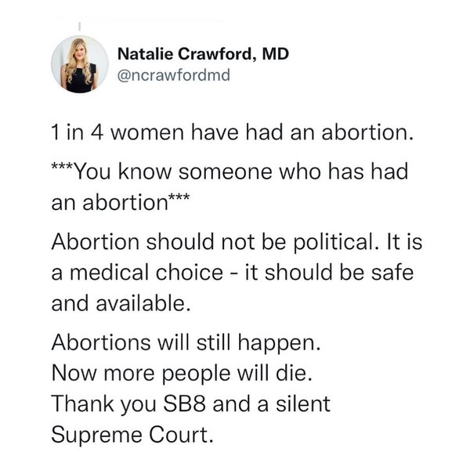Click Natalie Crawford's profile avatar photo
This screenshot has width=470, height=470.
click(78, 65)
